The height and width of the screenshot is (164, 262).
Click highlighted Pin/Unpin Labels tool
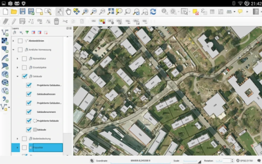point(102,21)
